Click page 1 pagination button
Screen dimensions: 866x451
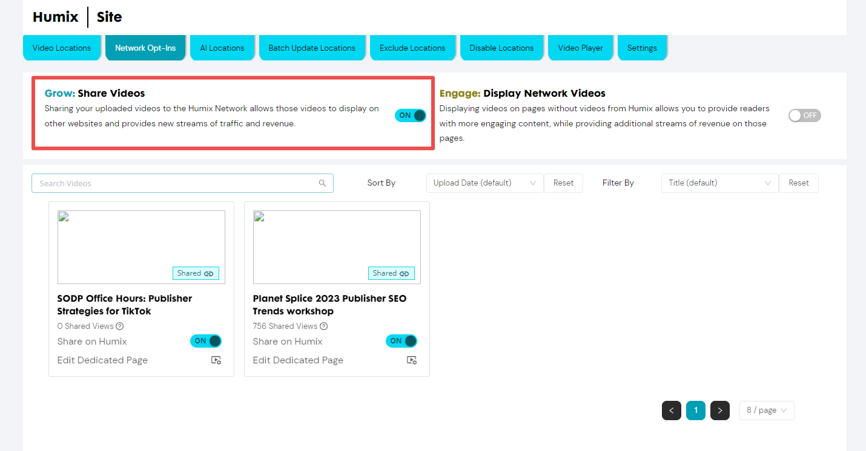tap(696, 410)
